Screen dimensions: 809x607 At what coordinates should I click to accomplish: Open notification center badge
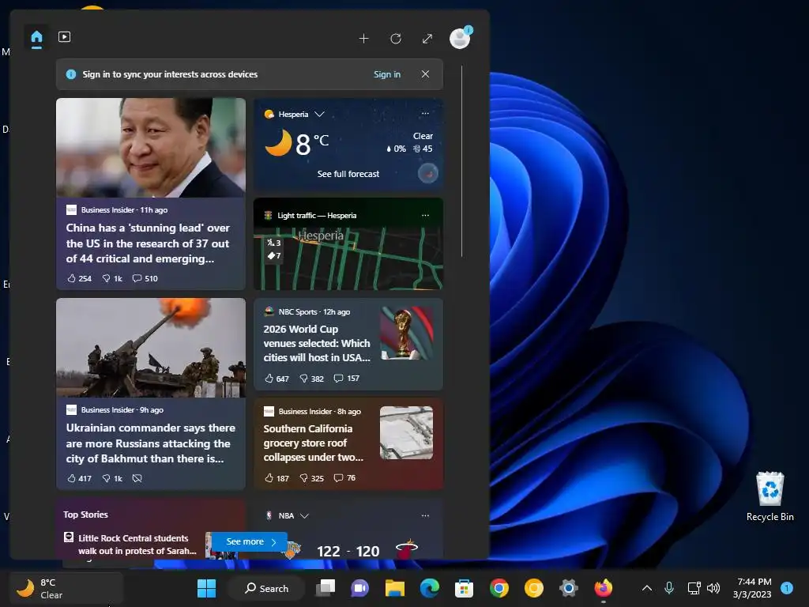(787, 588)
